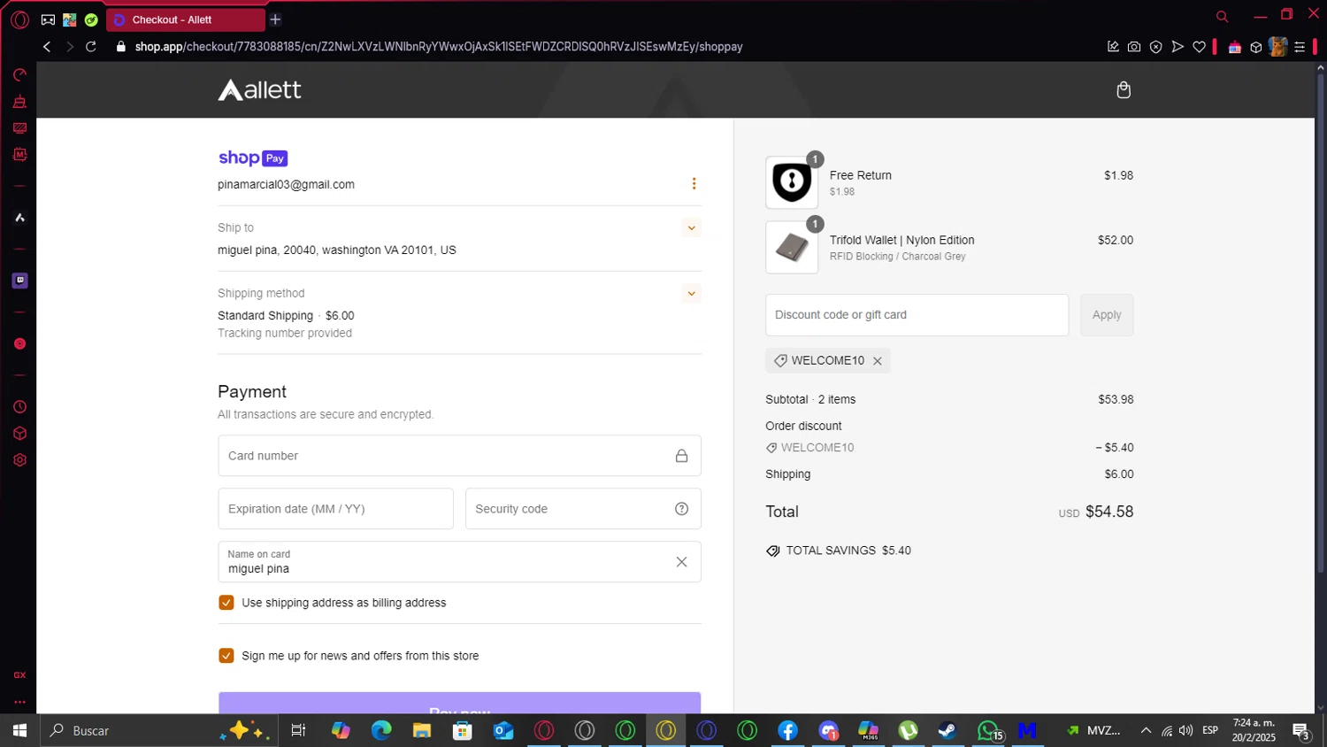Focus the Expiration date field
This screenshot has width=1327, height=747.
pyautogui.click(x=336, y=509)
